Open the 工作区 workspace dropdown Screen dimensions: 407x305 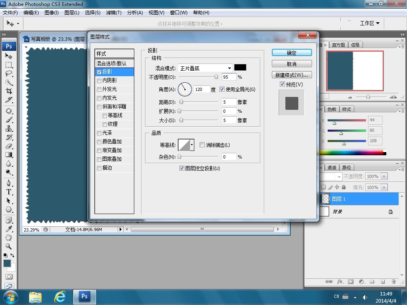click(370, 23)
